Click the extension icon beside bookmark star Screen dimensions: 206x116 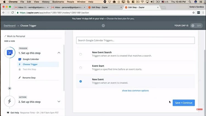point(199,13)
